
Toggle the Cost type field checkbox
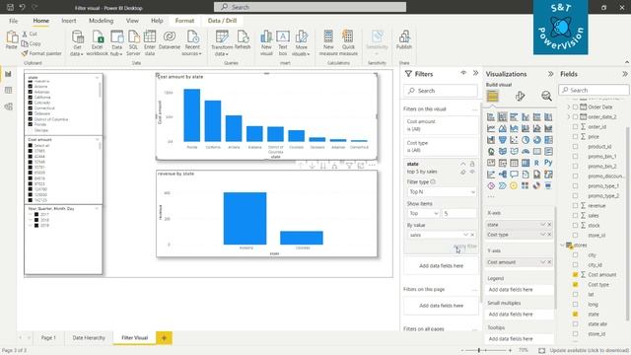[x=575, y=285]
